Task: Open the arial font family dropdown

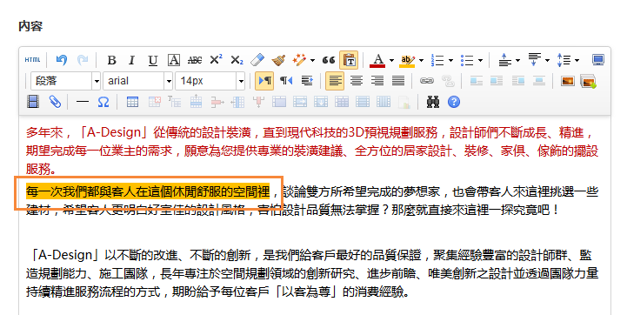Action: point(138,81)
